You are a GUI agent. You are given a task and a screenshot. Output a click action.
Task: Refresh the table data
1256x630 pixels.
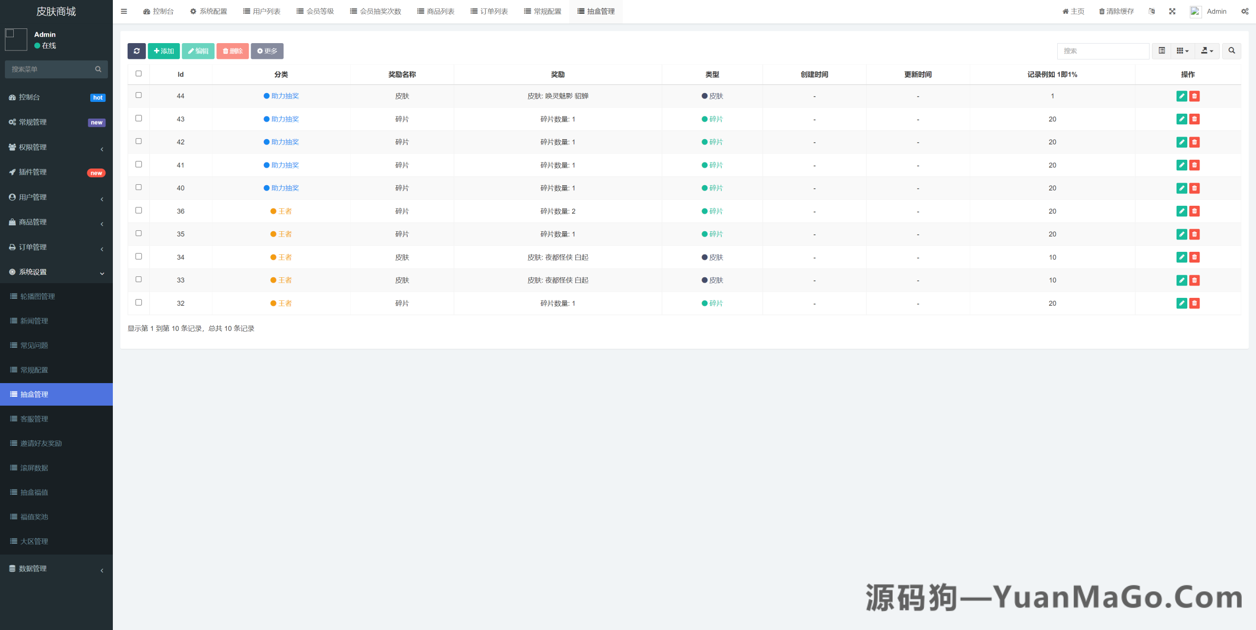point(137,51)
